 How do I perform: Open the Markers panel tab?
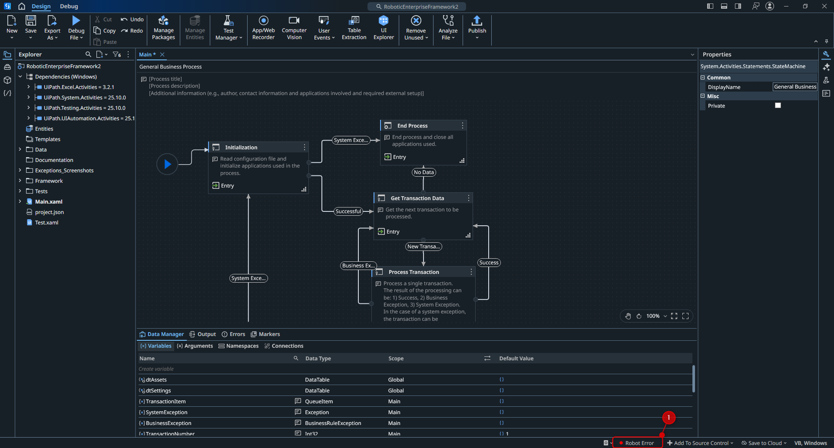coord(265,334)
